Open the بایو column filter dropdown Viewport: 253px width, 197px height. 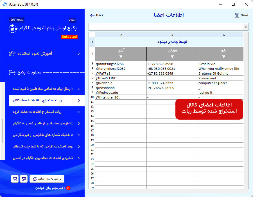[224, 57]
